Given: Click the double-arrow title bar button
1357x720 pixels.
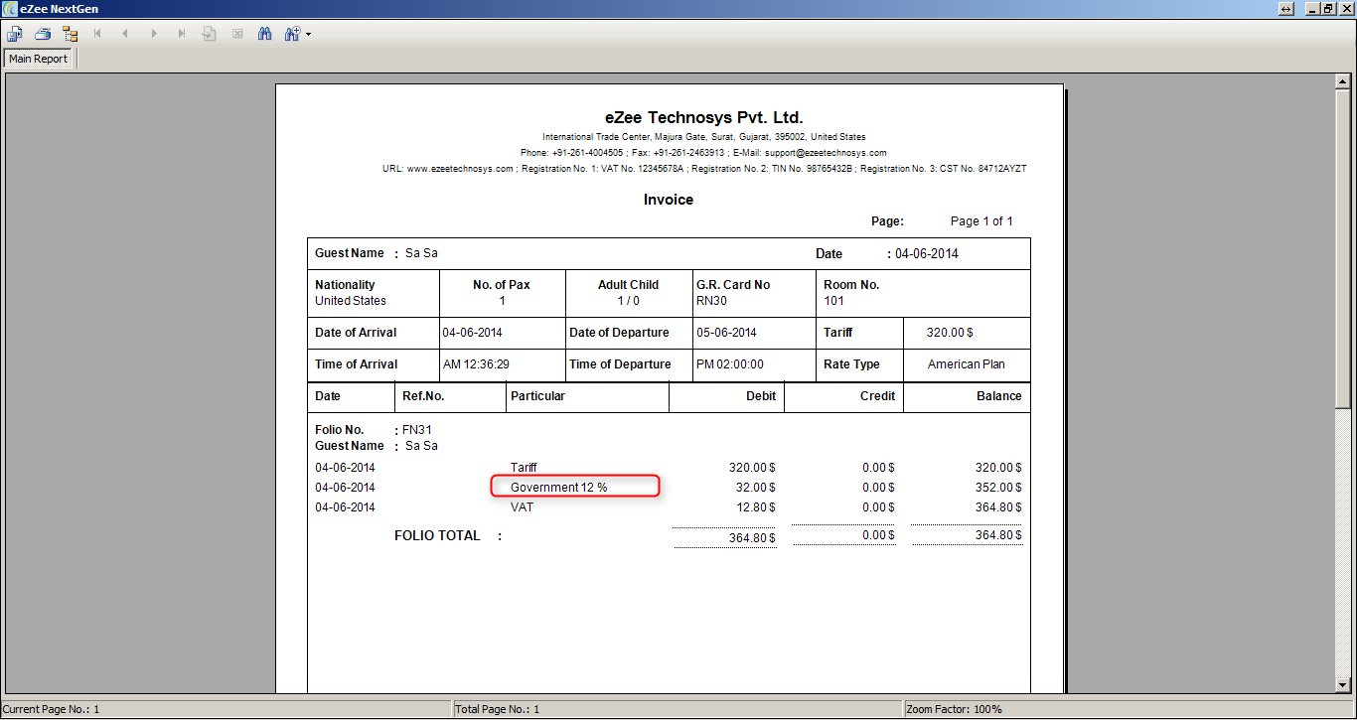Looking at the screenshot, I should click(x=1286, y=8).
